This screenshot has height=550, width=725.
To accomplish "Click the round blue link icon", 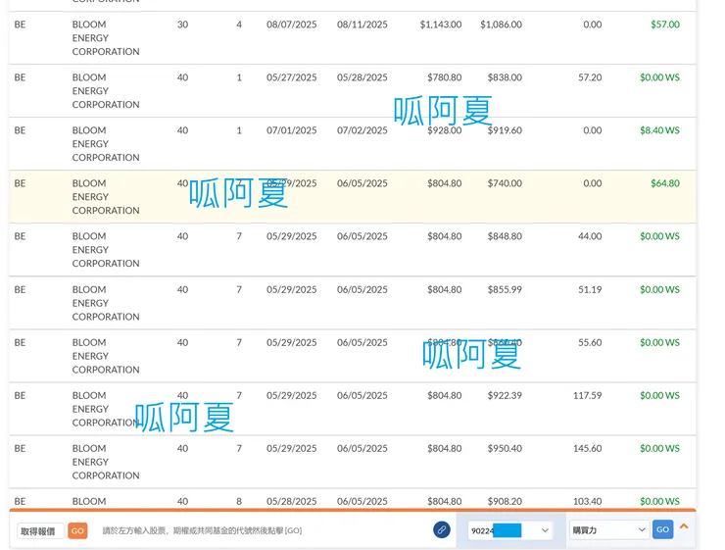I will pyautogui.click(x=442, y=529).
